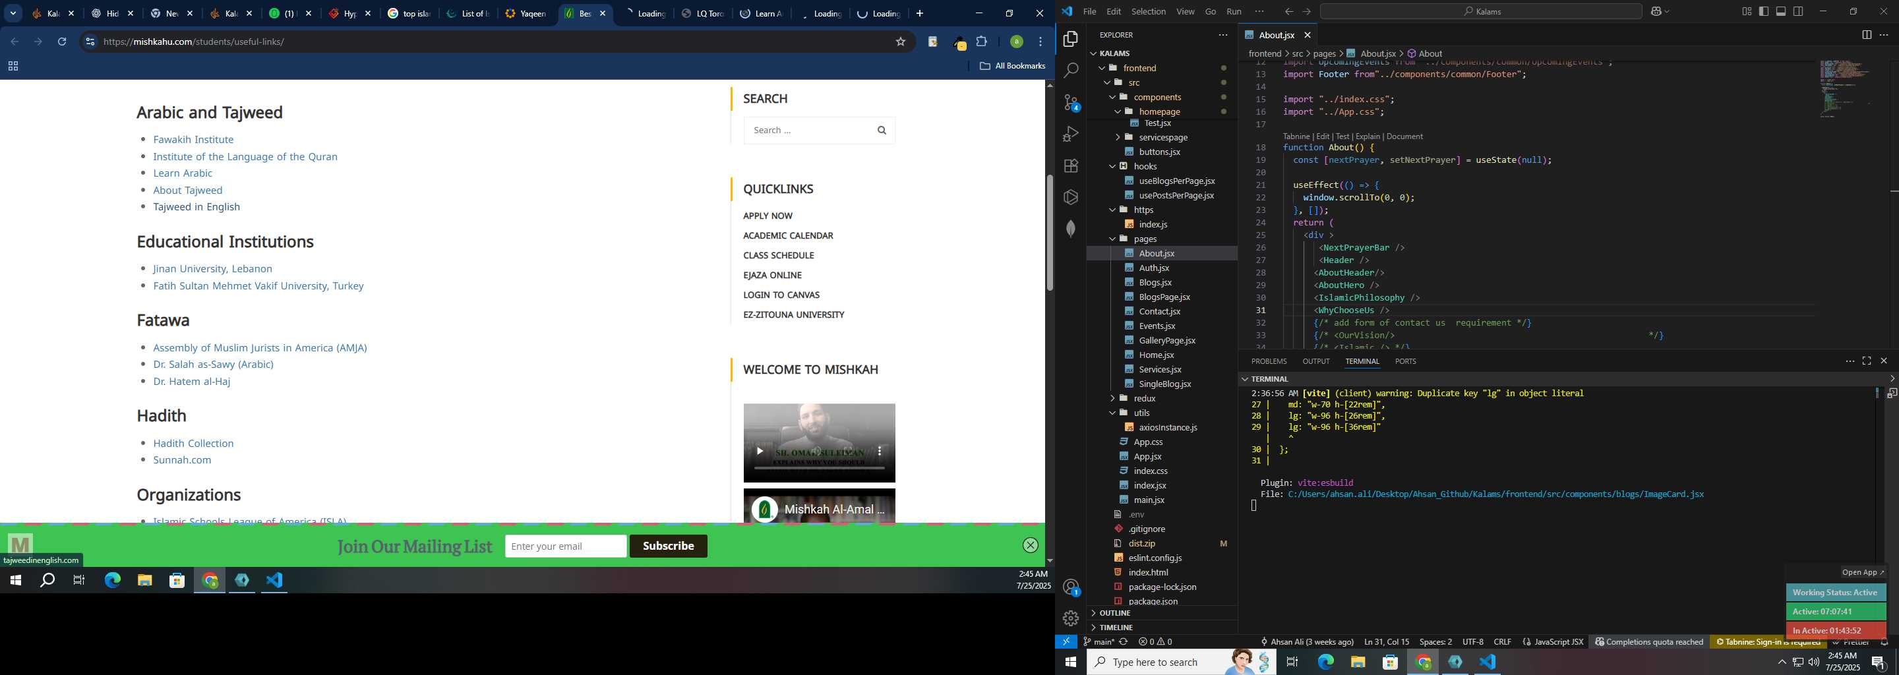Click the Go Back arrow in VS Code title bar
Viewport: 1899px width, 675px height.
(1288, 12)
